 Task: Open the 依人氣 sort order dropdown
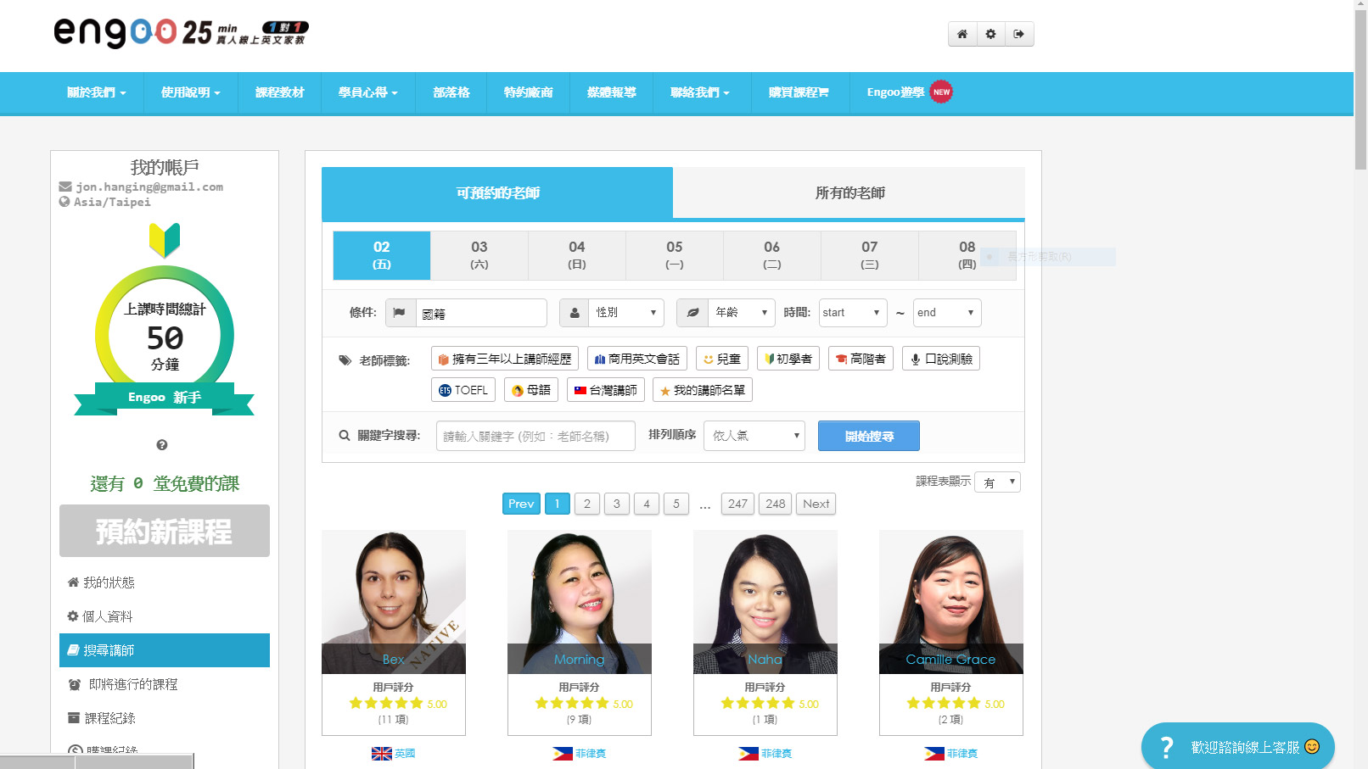[754, 436]
